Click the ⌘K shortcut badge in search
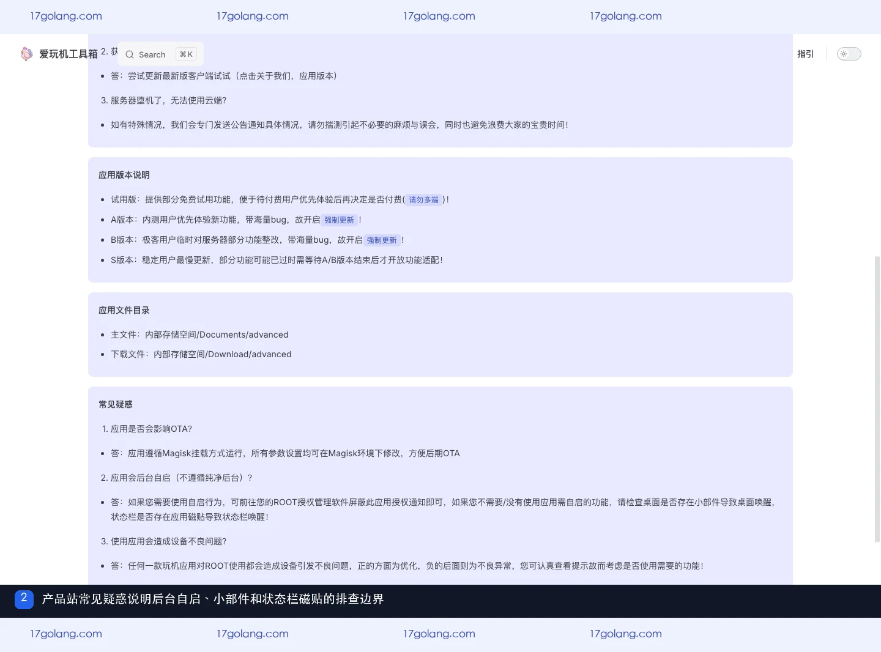Image resolution: width=881 pixels, height=652 pixels. click(x=186, y=54)
